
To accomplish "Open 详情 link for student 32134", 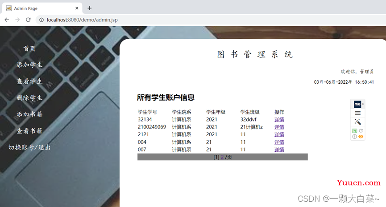I will pyautogui.click(x=279, y=120).
